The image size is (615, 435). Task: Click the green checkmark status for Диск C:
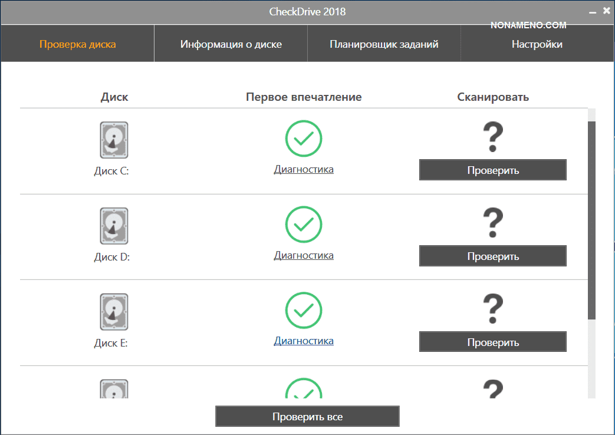(x=304, y=139)
